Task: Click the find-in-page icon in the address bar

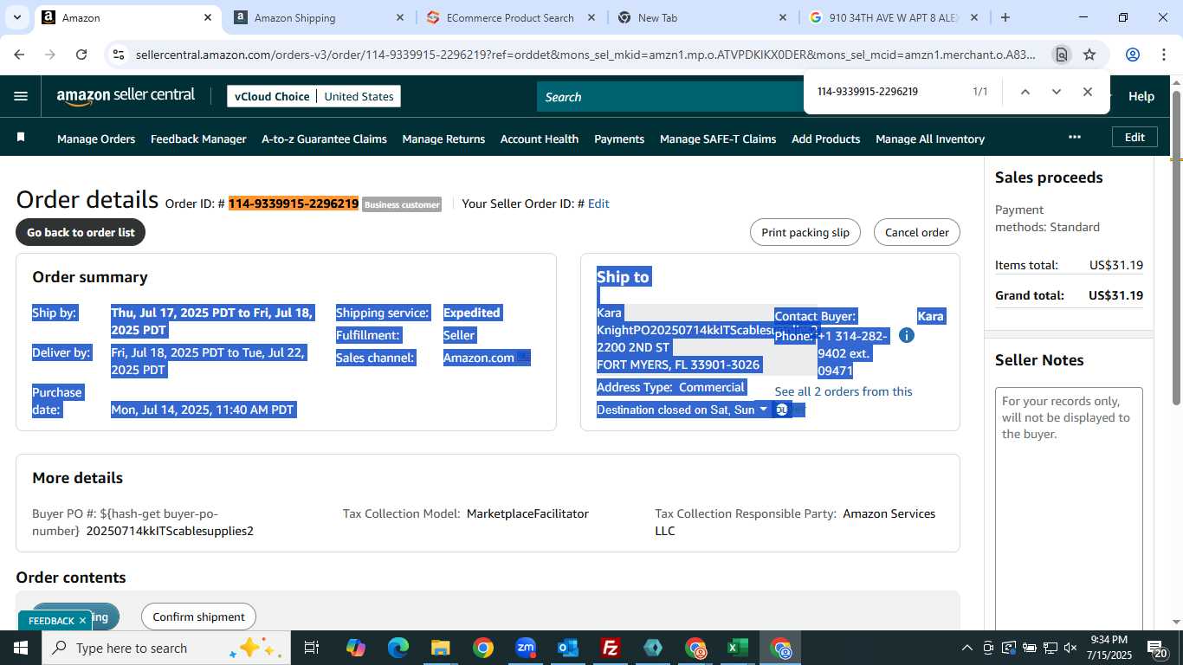Action: (x=1061, y=55)
